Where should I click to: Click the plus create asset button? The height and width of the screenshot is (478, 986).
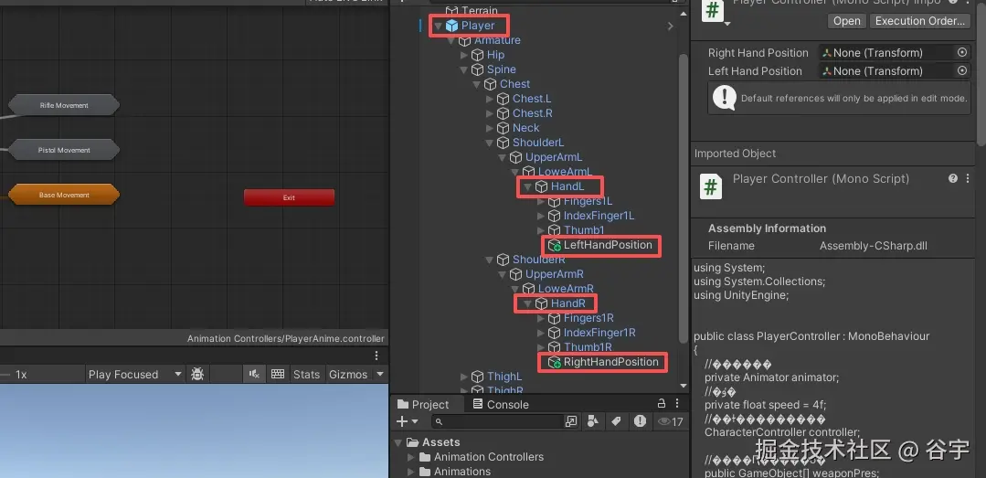(x=402, y=421)
